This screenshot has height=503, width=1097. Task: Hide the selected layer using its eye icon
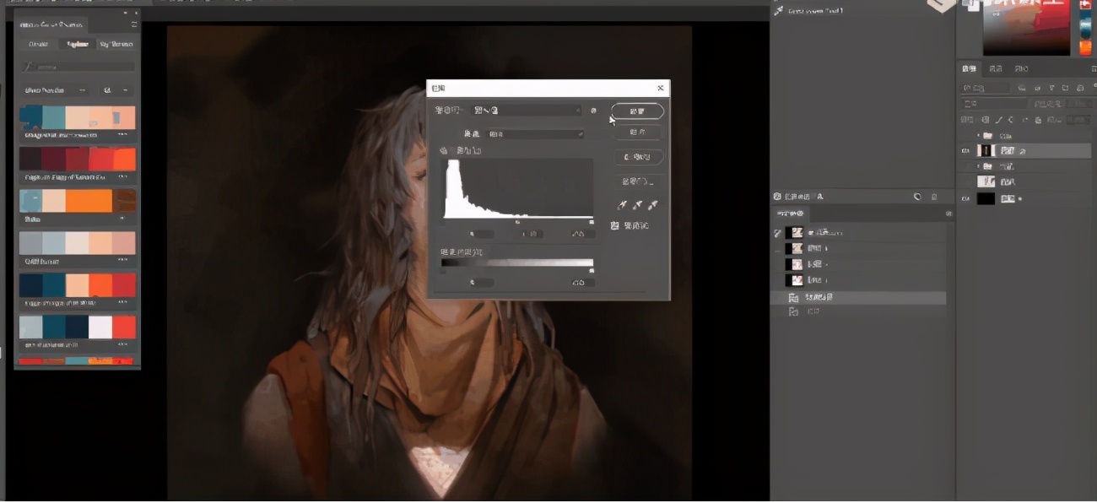(966, 151)
